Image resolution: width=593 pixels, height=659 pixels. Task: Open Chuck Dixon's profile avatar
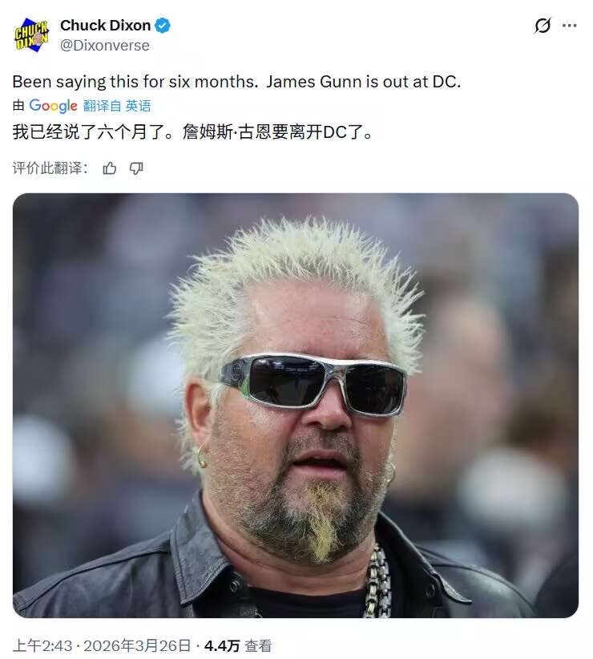pos(32,35)
